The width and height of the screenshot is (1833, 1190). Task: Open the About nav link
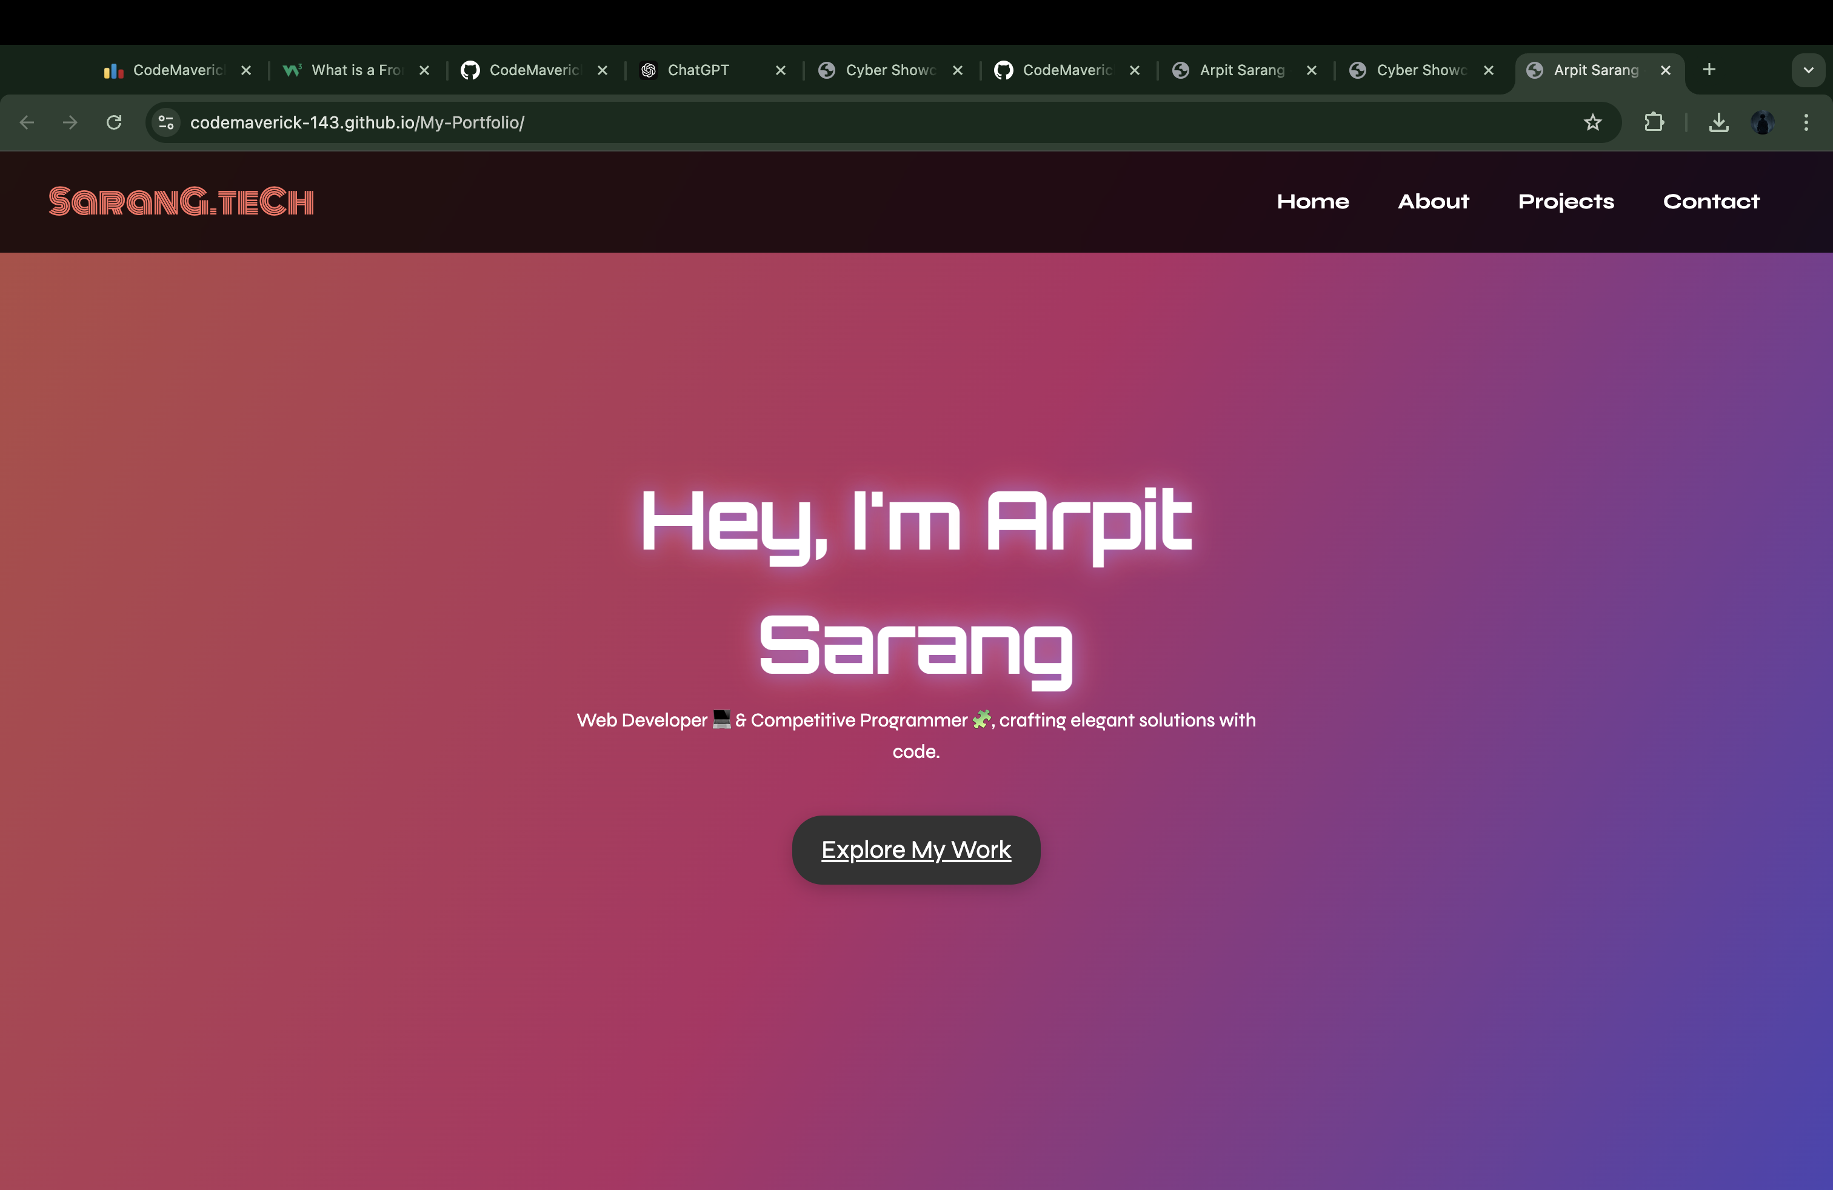pyautogui.click(x=1434, y=202)
